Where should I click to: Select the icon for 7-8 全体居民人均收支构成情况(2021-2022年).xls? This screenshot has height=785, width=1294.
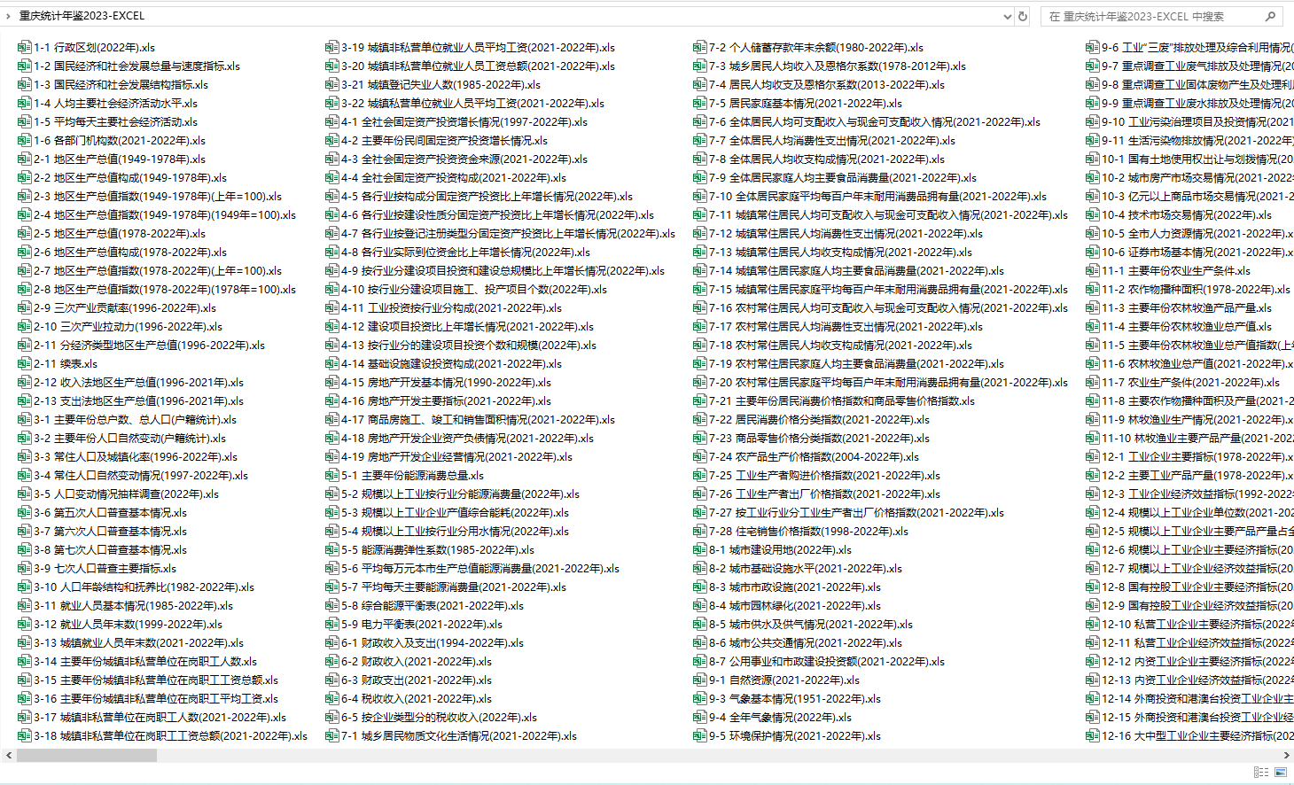(x=700, y=159)
